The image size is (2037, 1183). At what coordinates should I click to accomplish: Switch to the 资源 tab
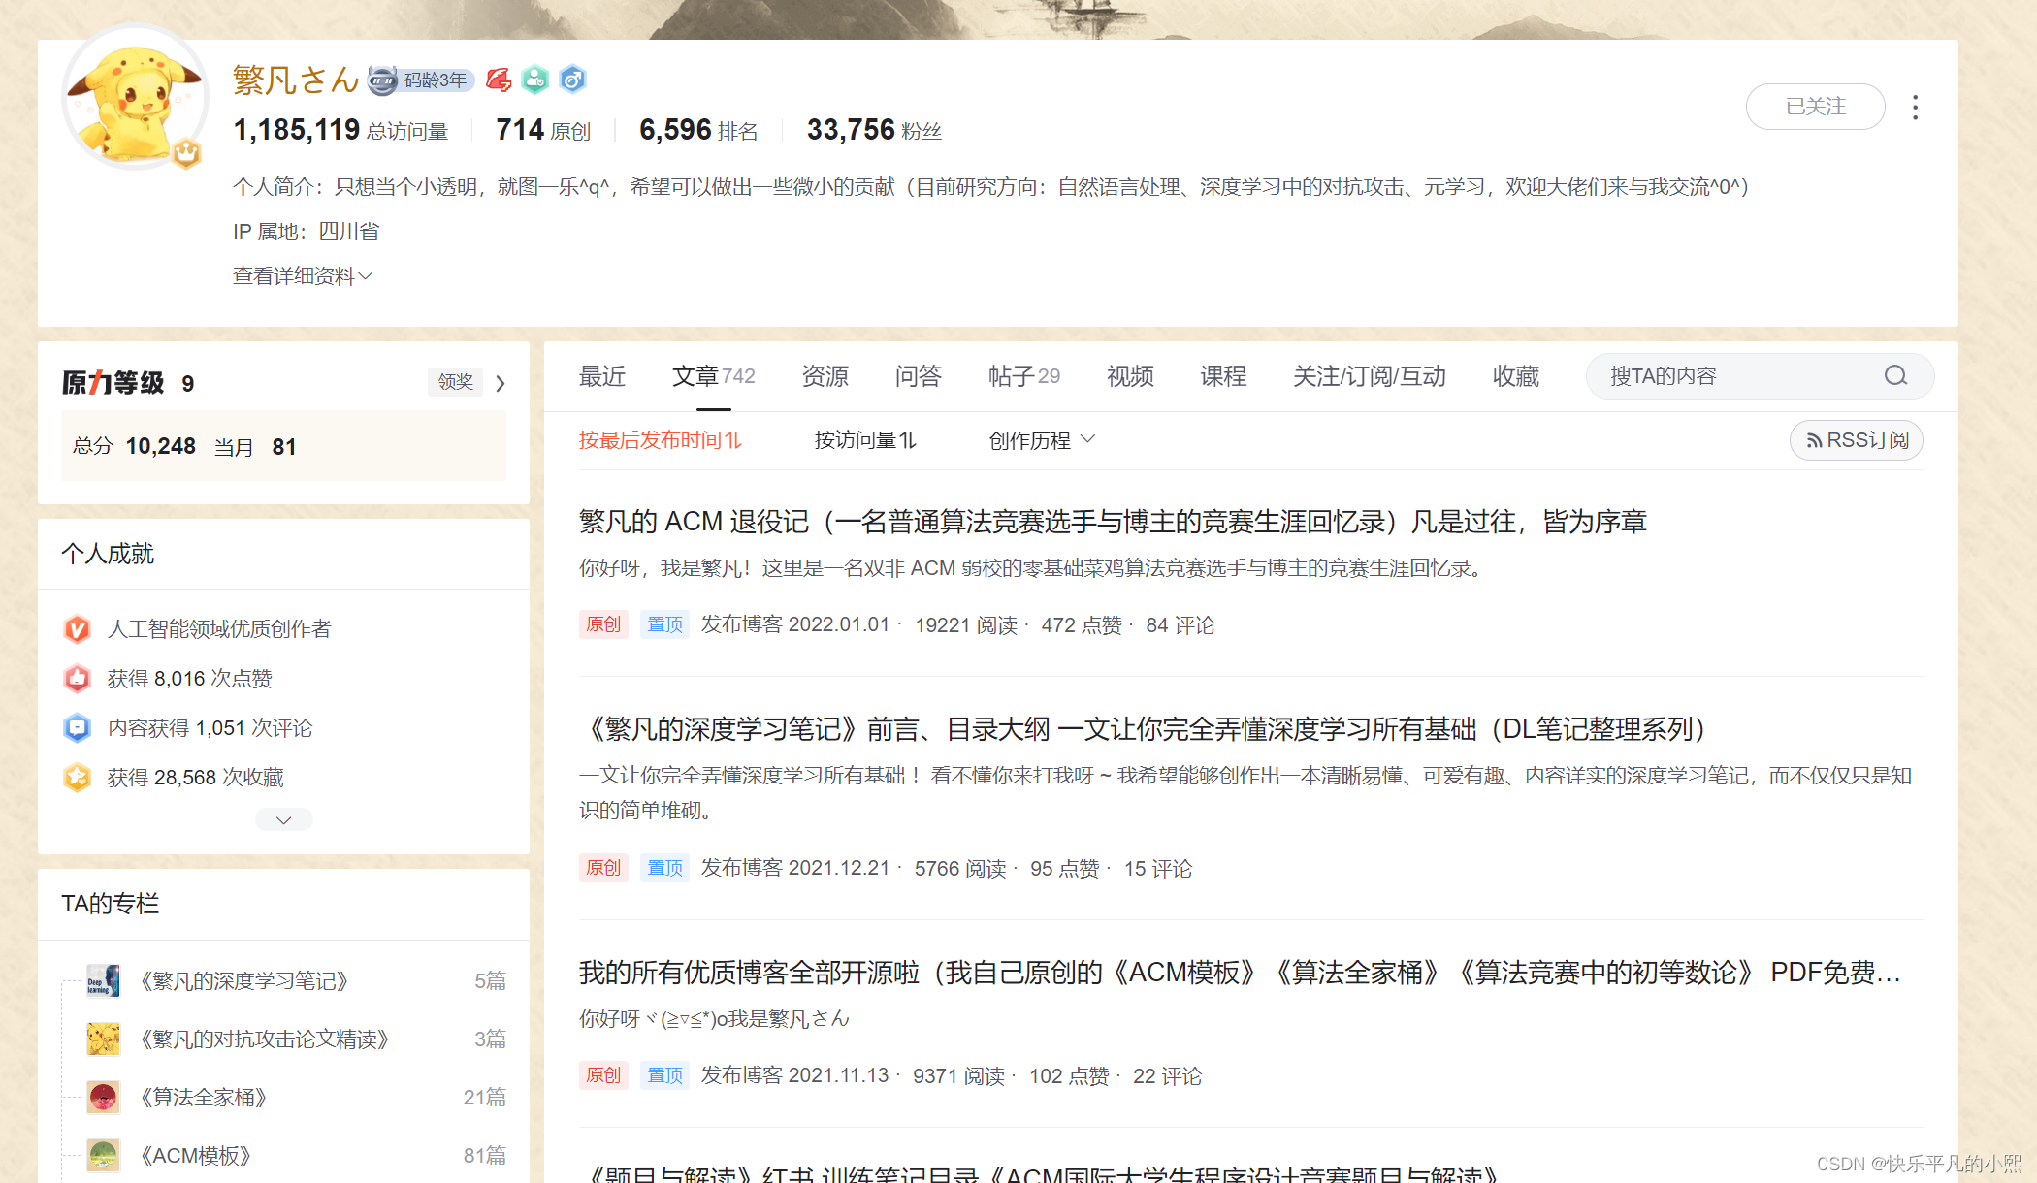pos(824,376)
